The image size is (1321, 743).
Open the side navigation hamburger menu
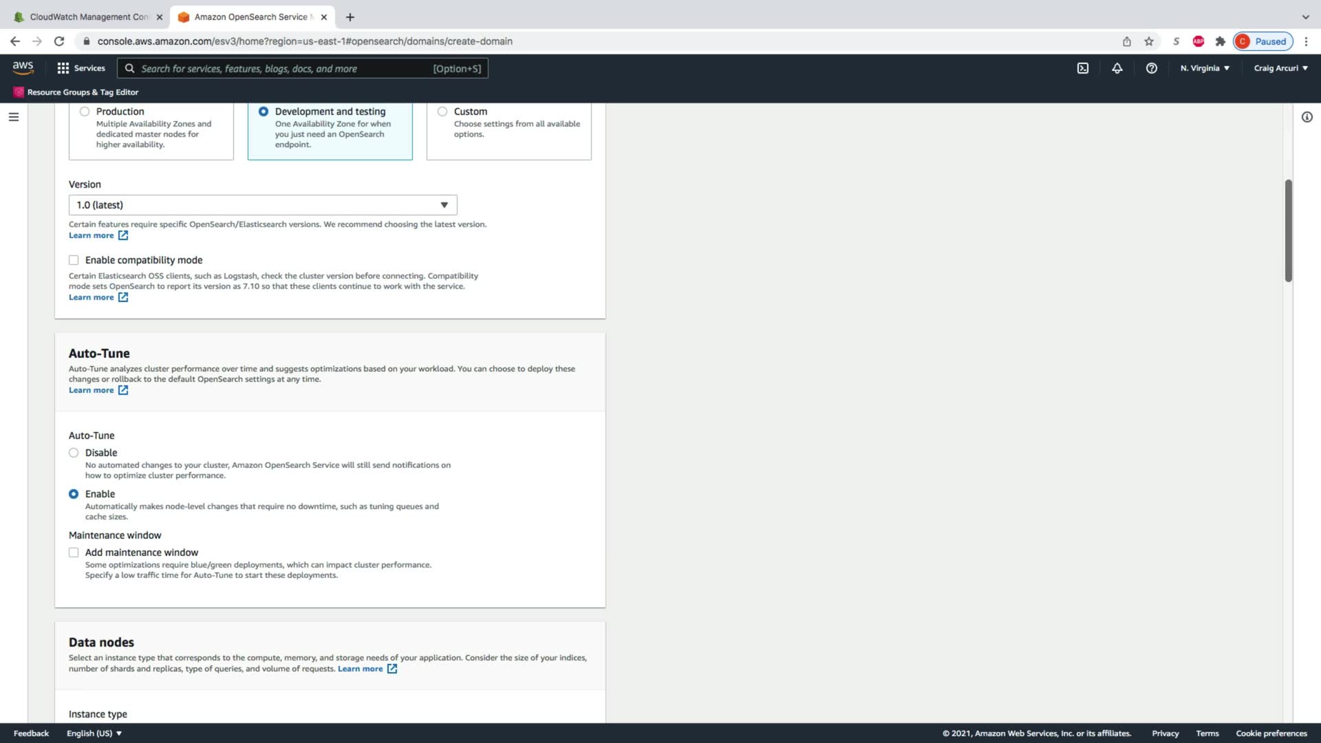coord(13,117)
